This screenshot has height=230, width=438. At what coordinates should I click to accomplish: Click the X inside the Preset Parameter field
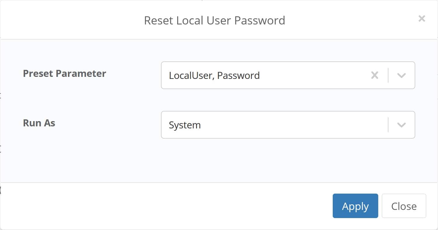point(374,75)
